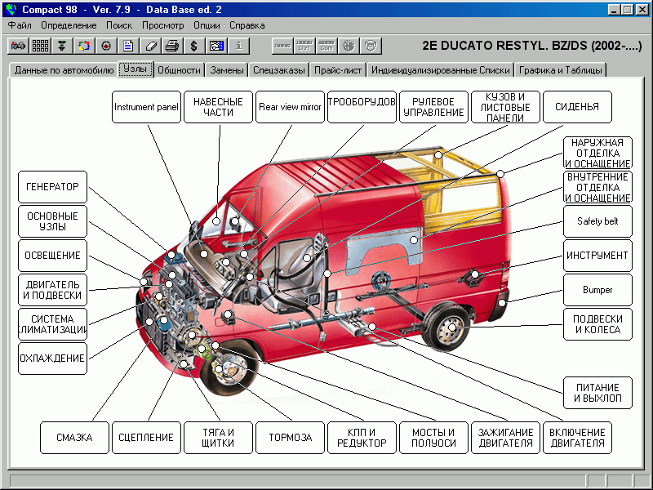Switch to the Графика и Таблицы tab

click(x=561, y=70)
